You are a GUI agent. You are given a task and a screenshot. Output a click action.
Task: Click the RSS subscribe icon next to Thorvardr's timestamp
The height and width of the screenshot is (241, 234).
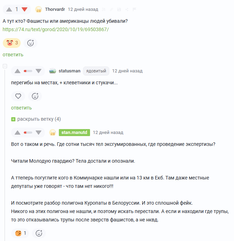coord(104,9)
